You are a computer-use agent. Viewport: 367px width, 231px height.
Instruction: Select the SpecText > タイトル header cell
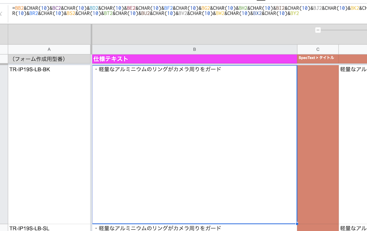[318, 59]
